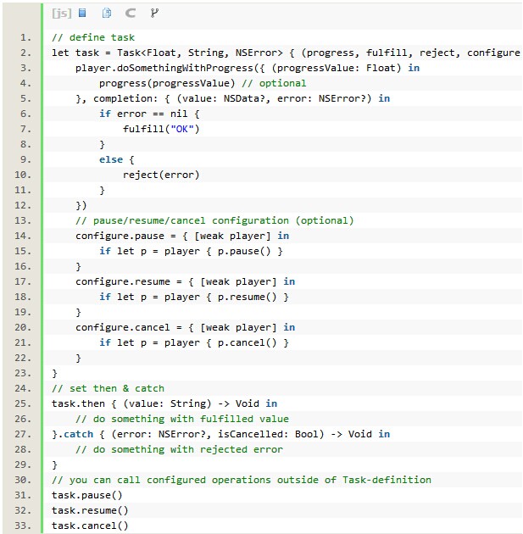Click the reject(error) statement

coord(161,175)
